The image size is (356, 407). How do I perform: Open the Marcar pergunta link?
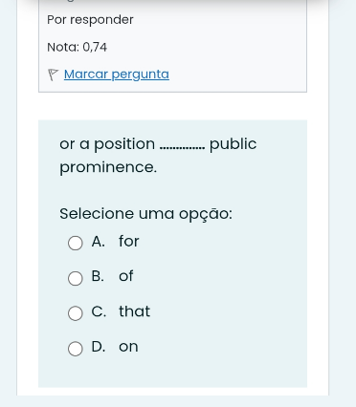117,75
